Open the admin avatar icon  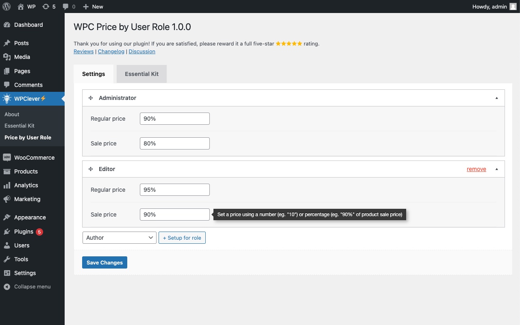(x=513, y=6)
